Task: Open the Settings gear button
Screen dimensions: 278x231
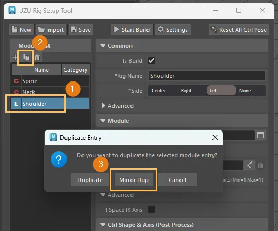Action: pyautogui.click(x=173, y=30)
